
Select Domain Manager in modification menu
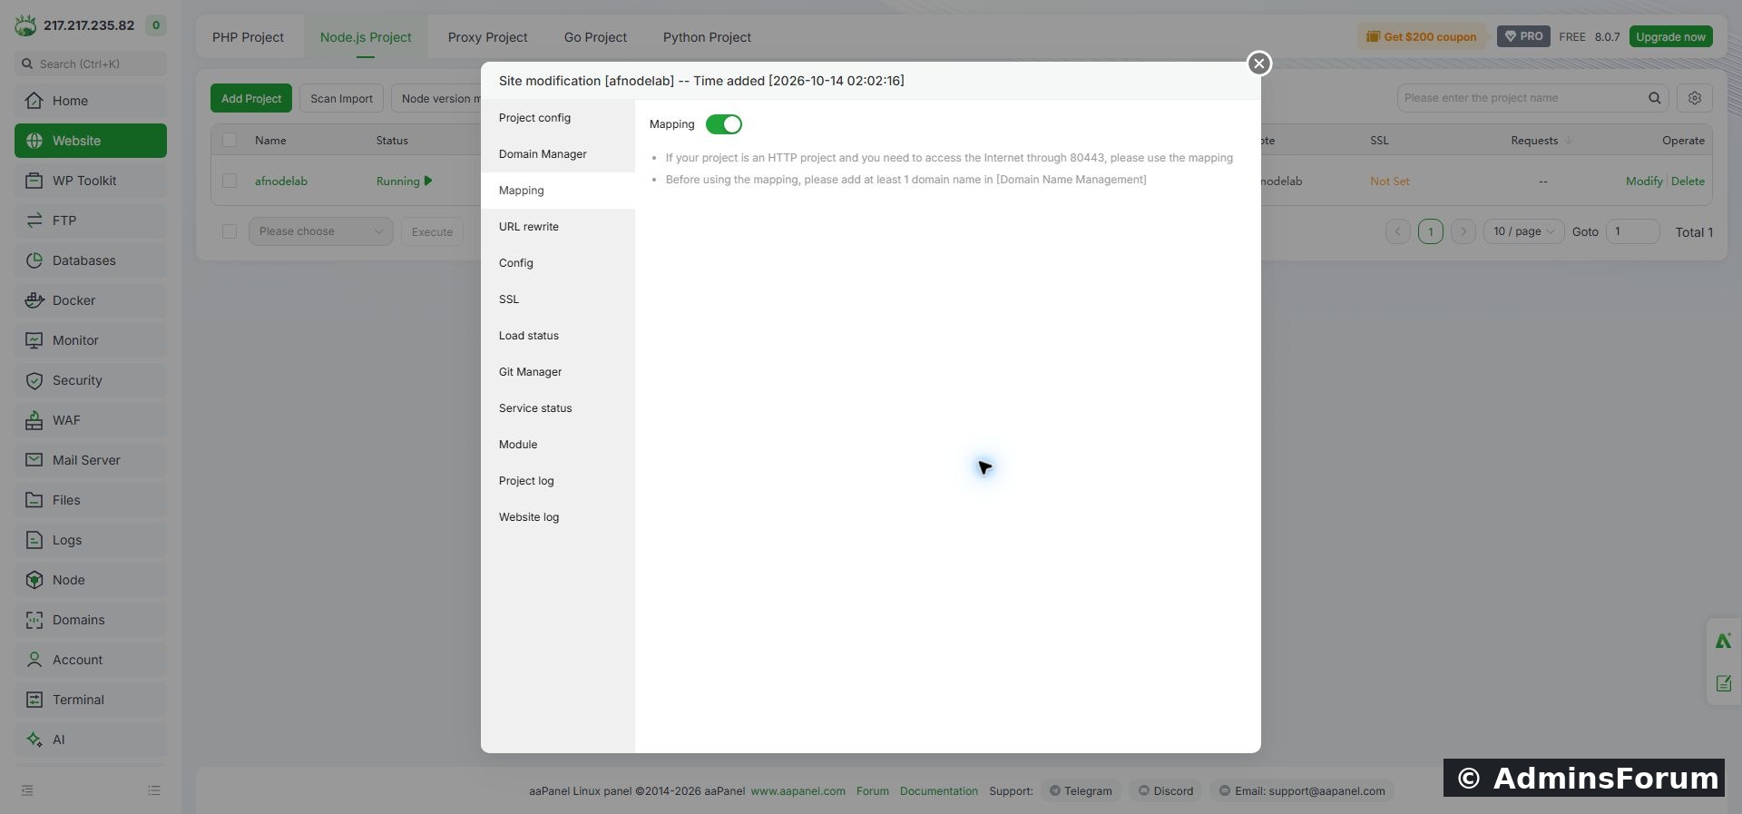coord(558,154)
